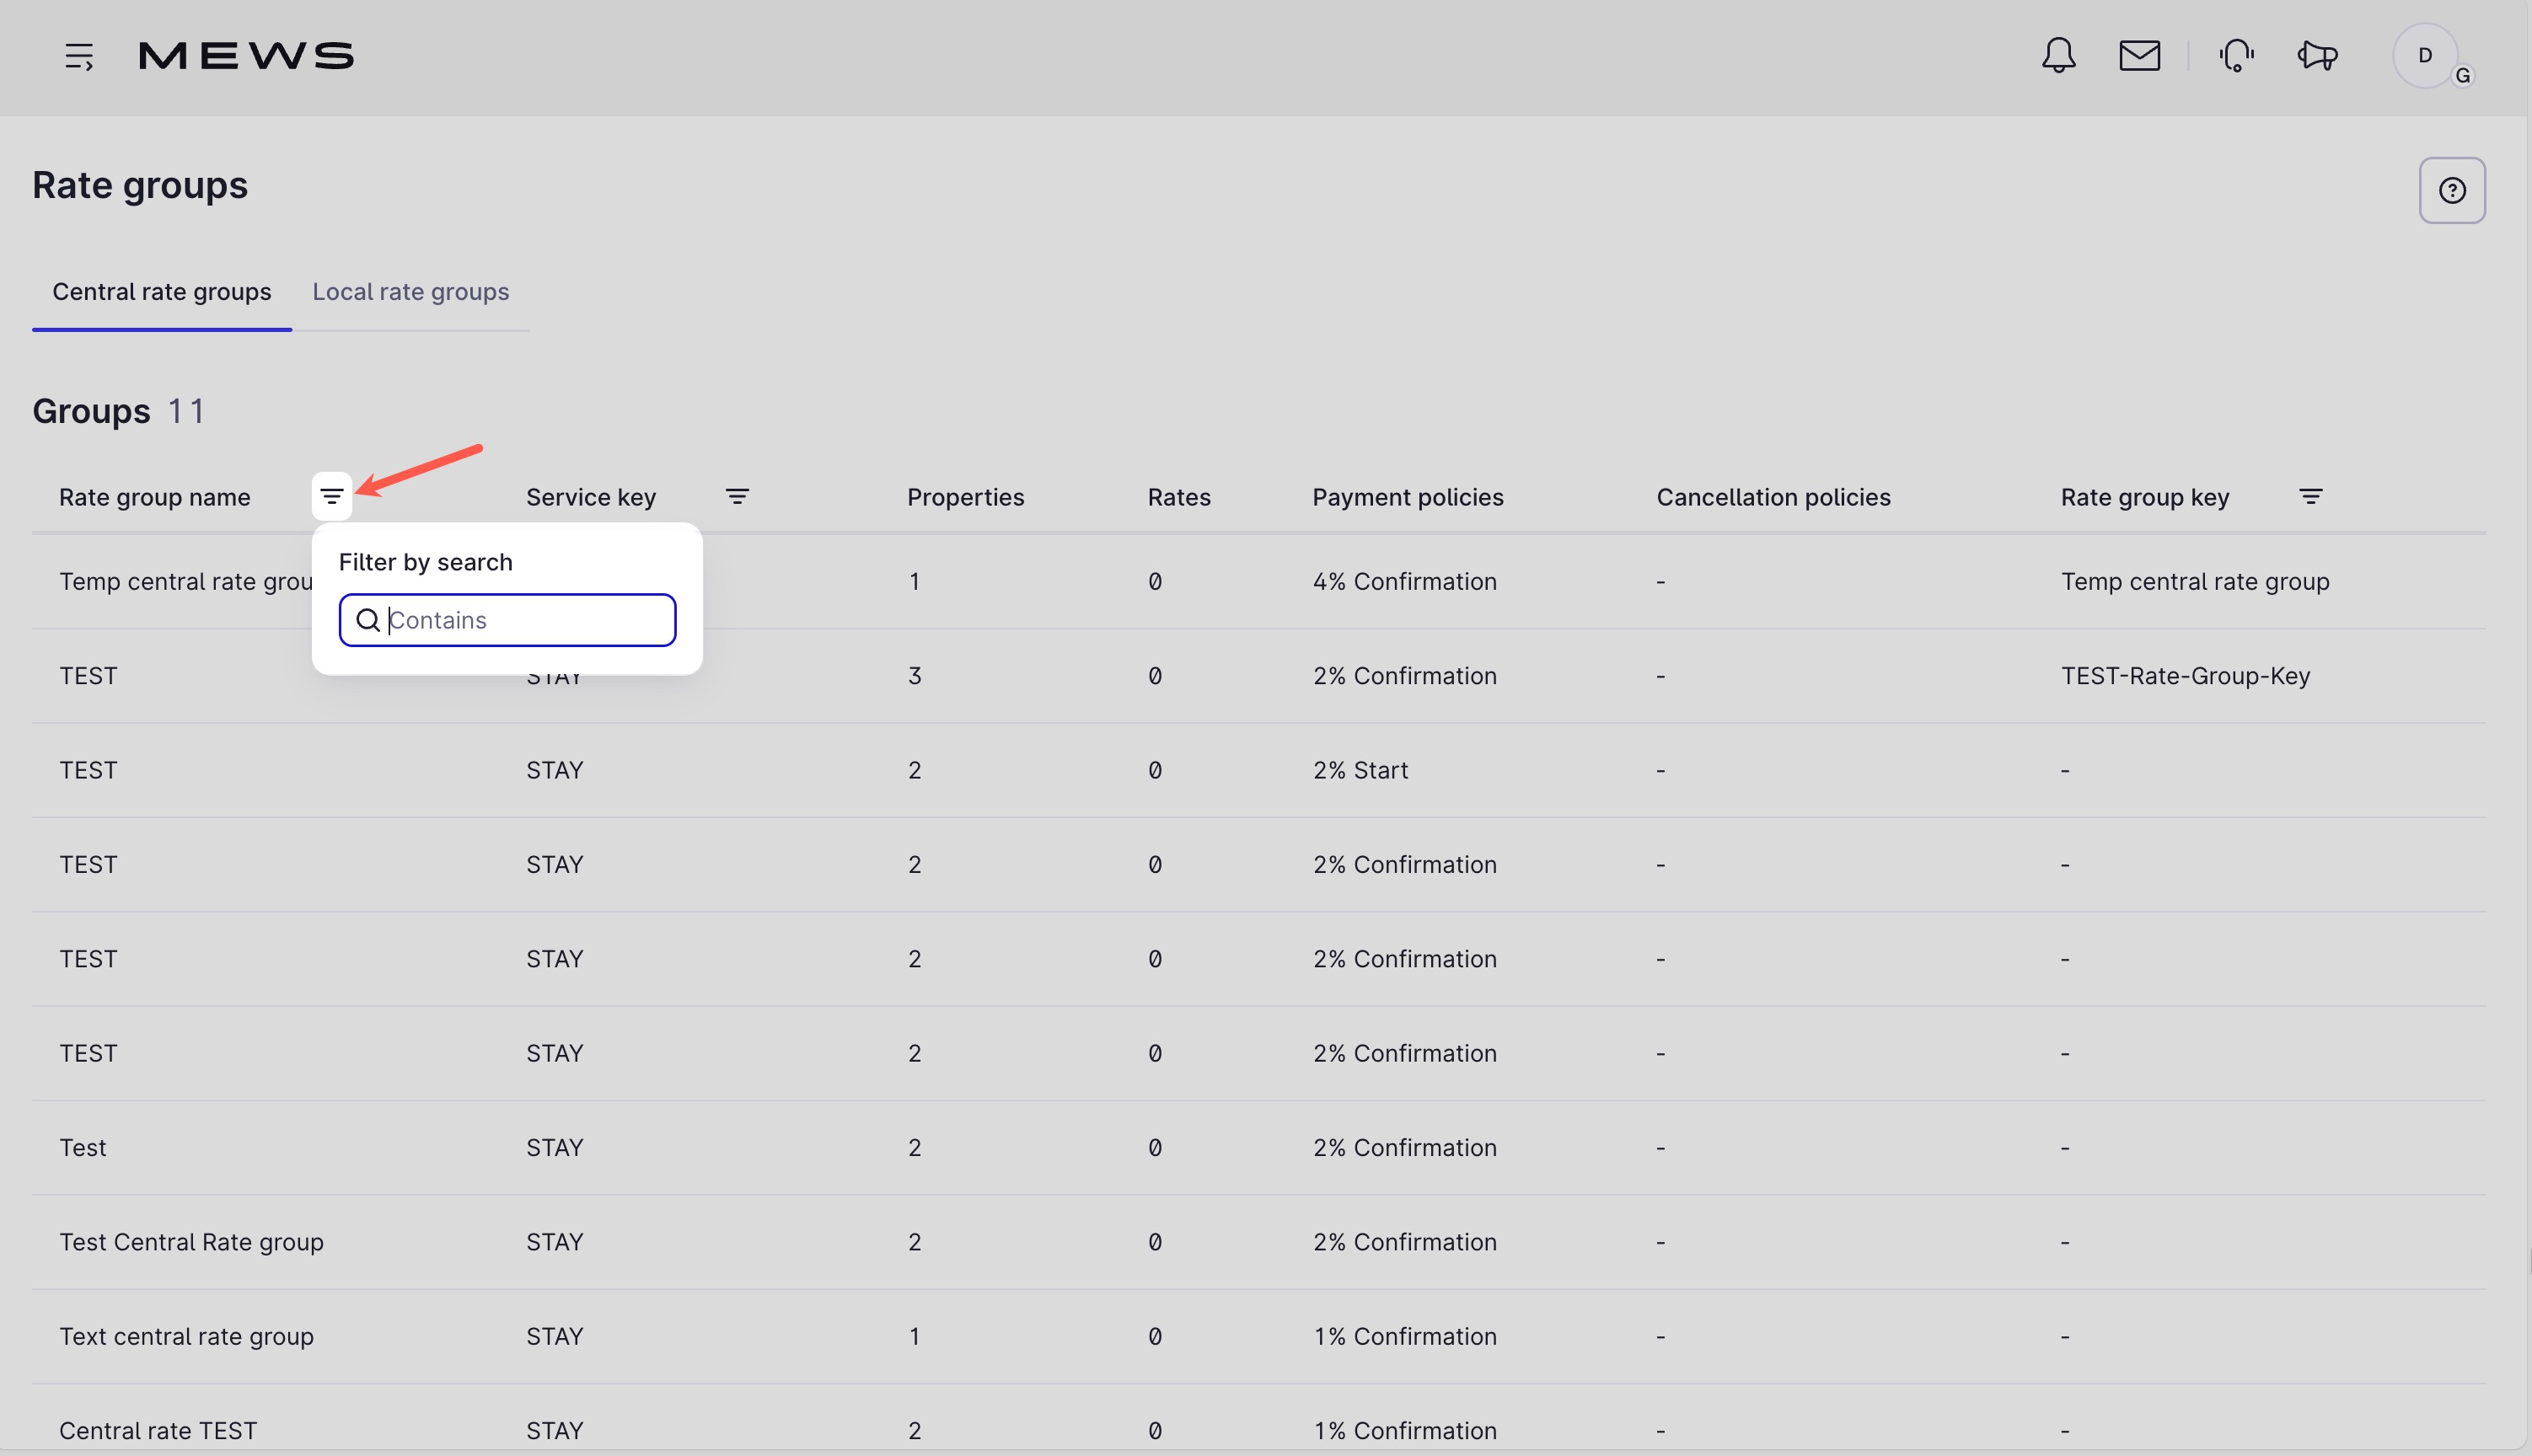
Task: Switch to Central rate groups tab
Action: (x=162, y=292)
